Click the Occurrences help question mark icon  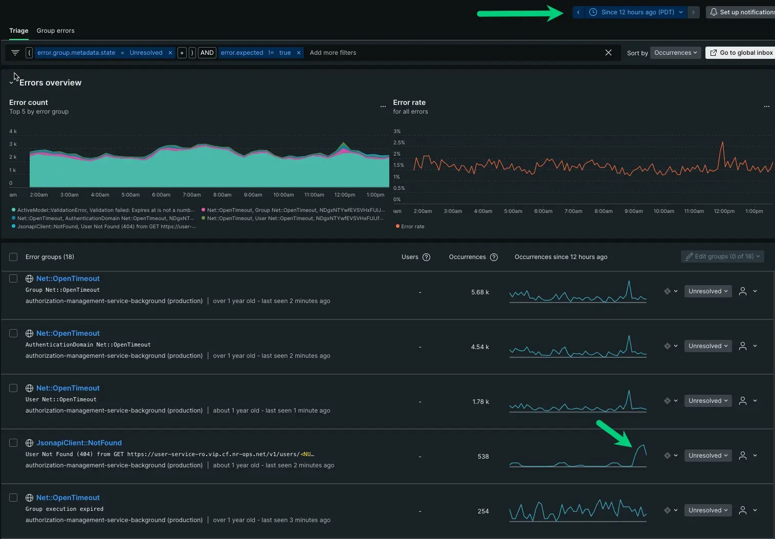tap(494, 257)
